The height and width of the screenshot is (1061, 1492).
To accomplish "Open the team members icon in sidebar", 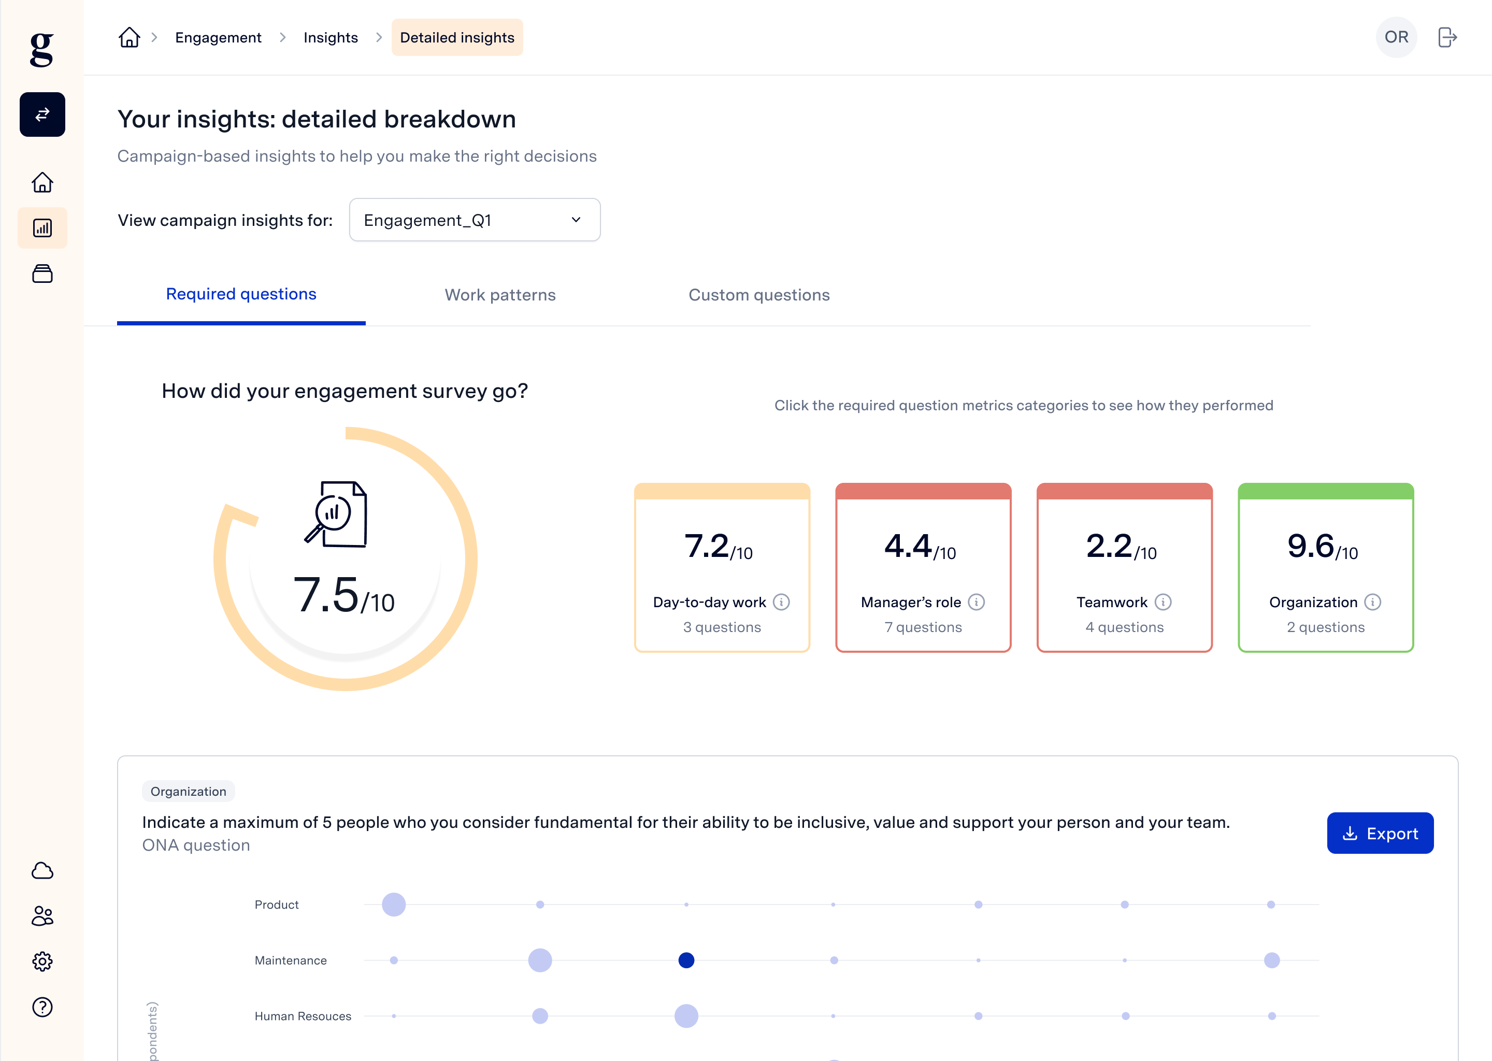I will [x=42, y=916].
